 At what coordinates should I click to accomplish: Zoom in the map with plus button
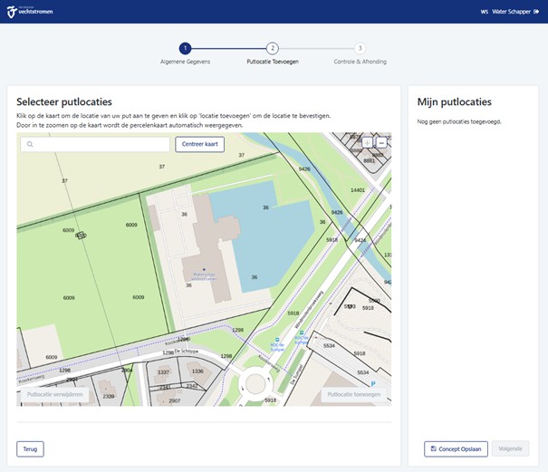tap(368, 142)
